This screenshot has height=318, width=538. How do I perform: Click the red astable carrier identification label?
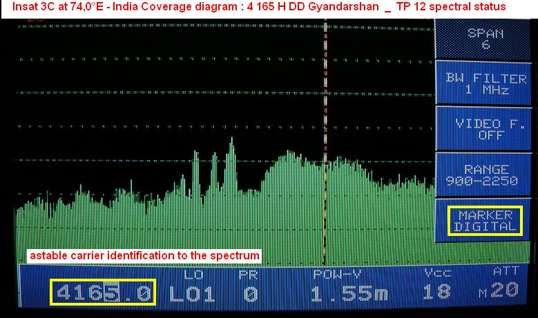[x=144, y=256]
